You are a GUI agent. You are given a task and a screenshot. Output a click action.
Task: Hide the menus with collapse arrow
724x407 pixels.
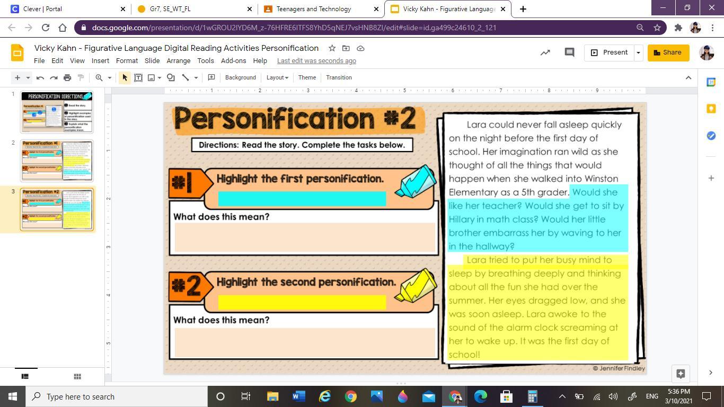[x=688, y=77]
